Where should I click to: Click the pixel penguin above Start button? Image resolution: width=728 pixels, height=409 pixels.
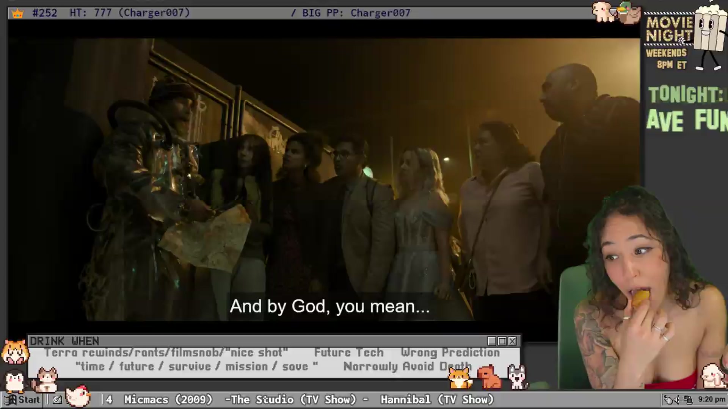[14, 382]
